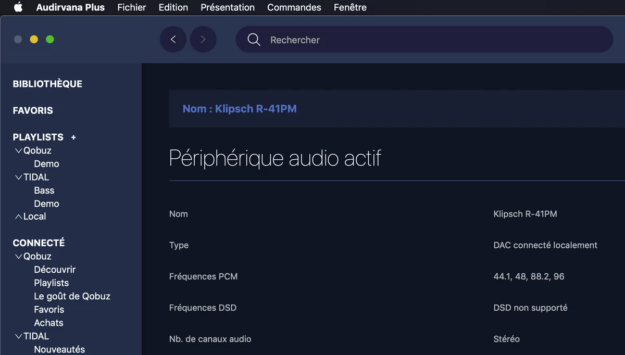The image size is (625, 355).
Task: Zoom the window with green button
Action: 50,39
